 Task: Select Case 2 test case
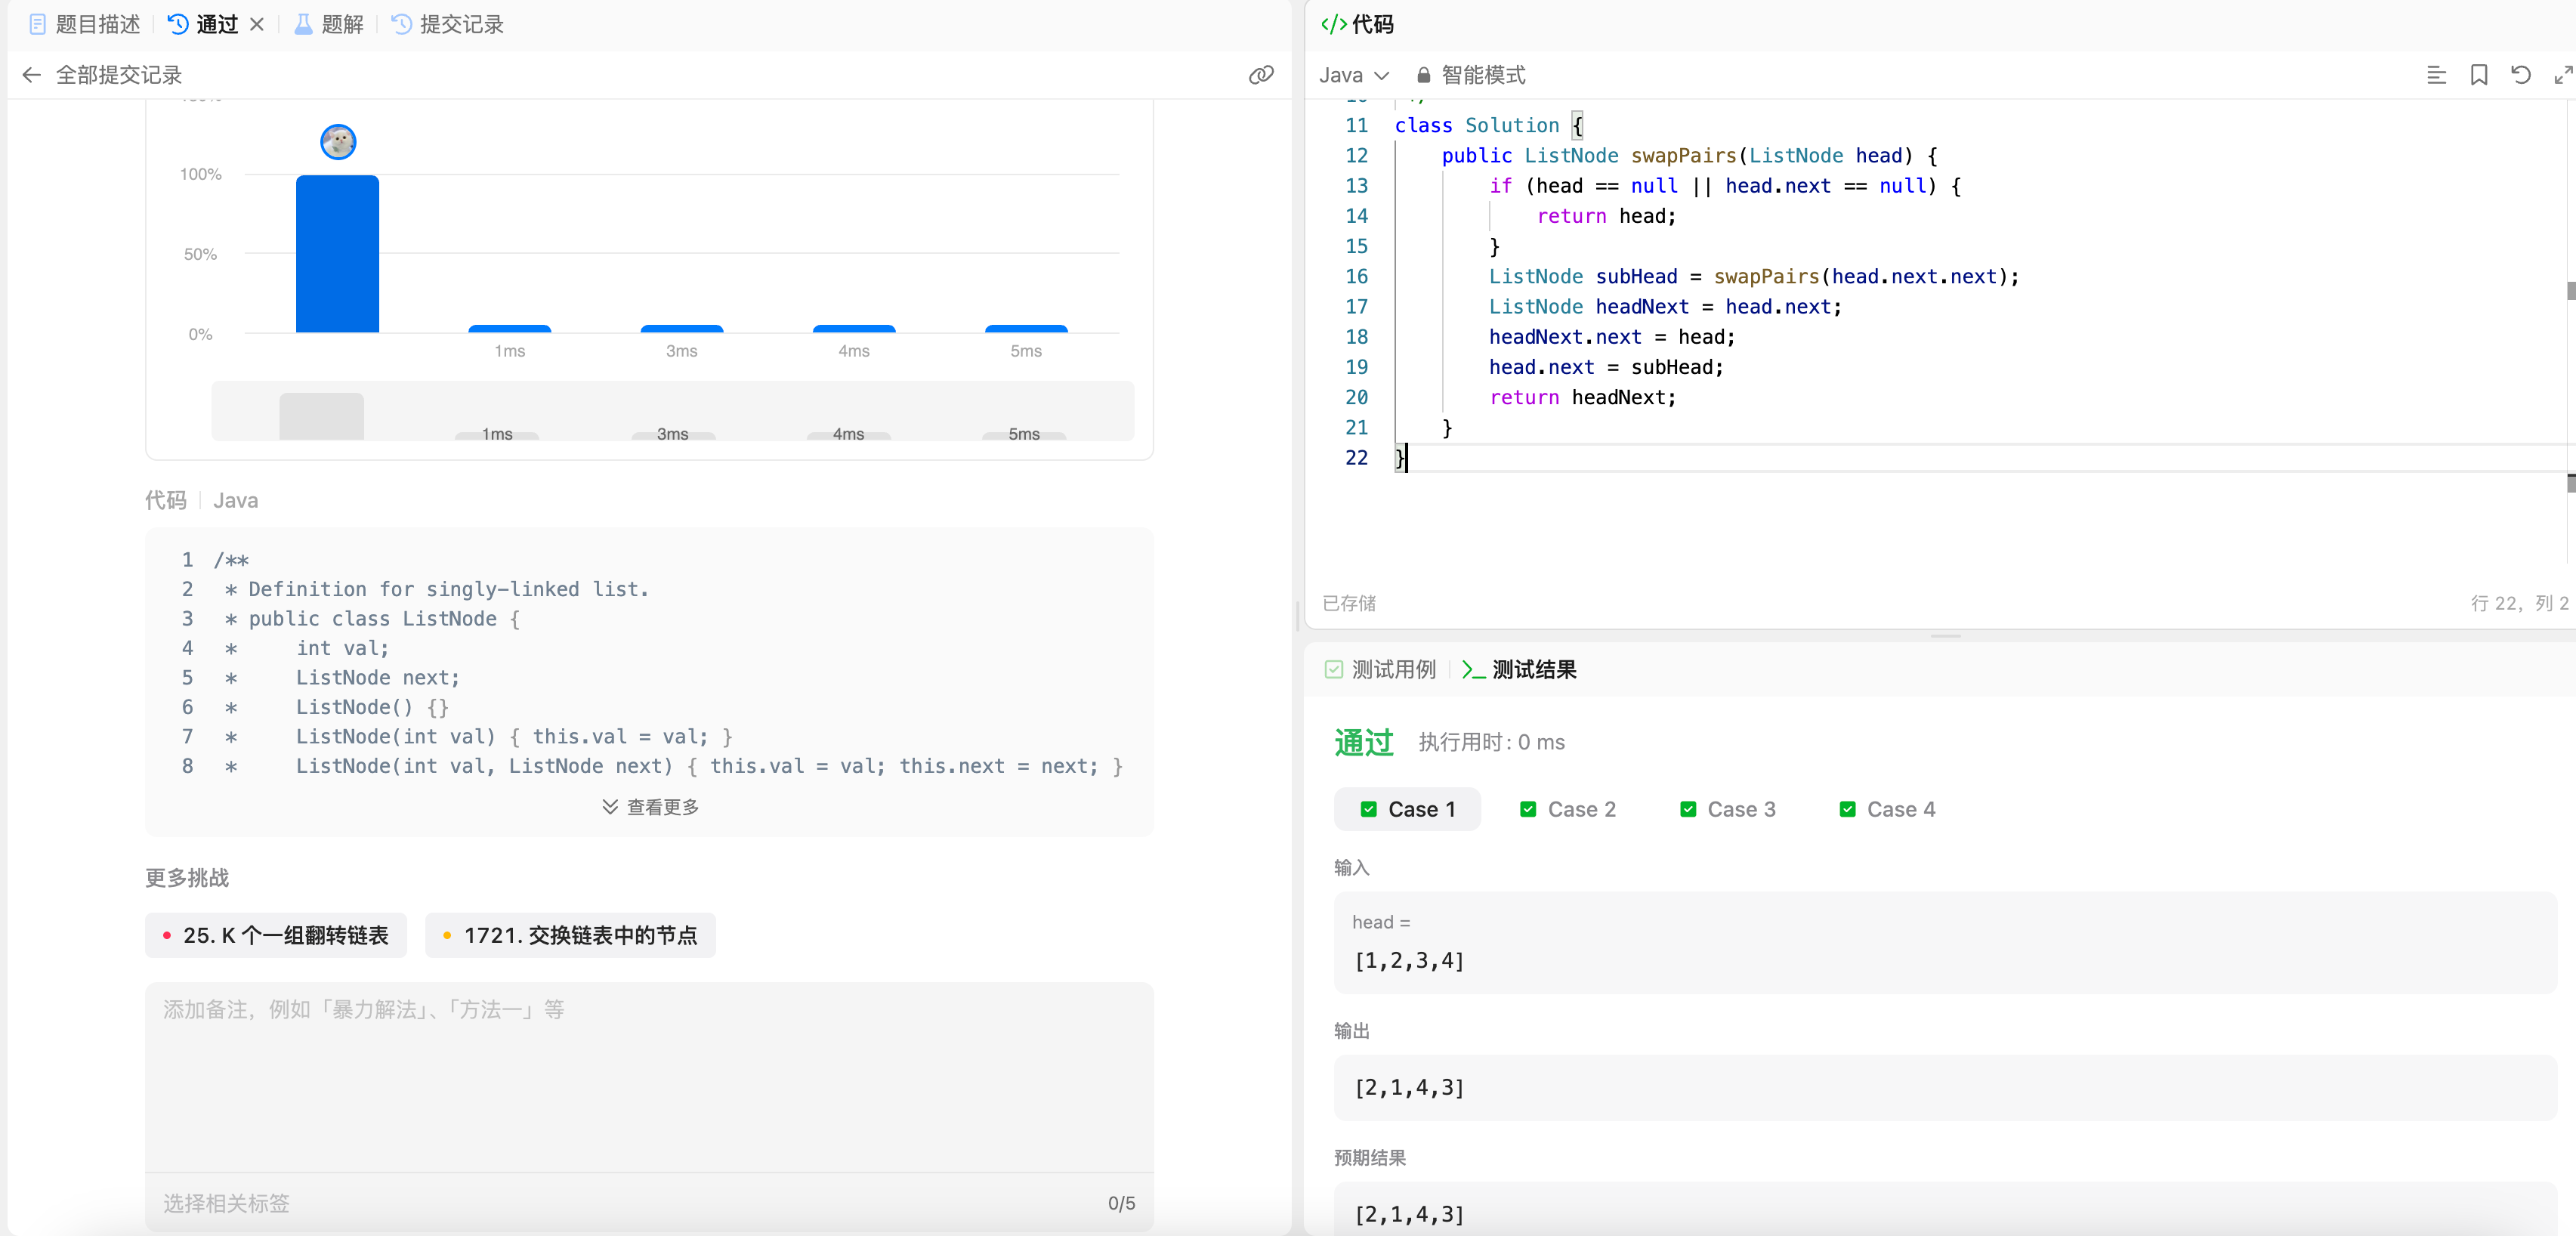(1567, 809)
